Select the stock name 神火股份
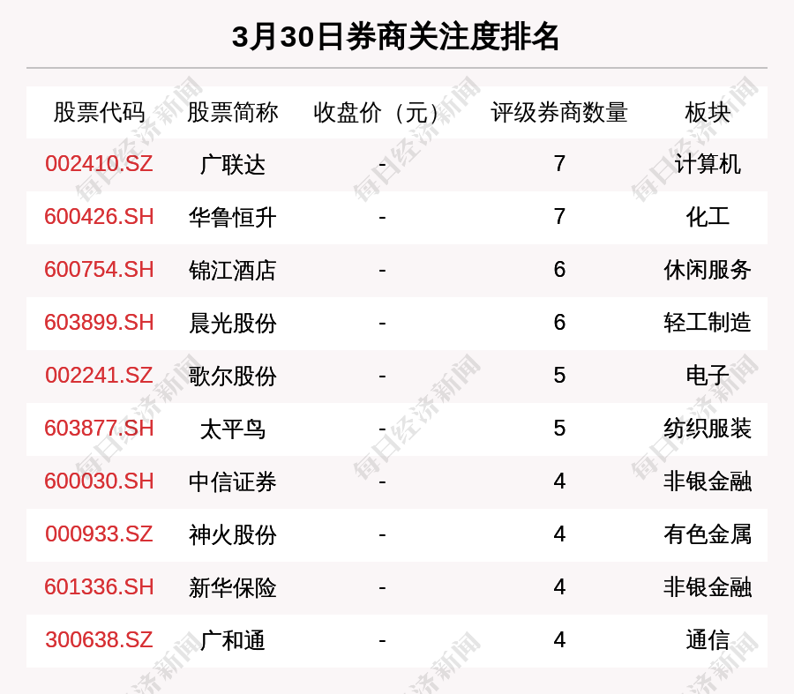 (232, 534)
